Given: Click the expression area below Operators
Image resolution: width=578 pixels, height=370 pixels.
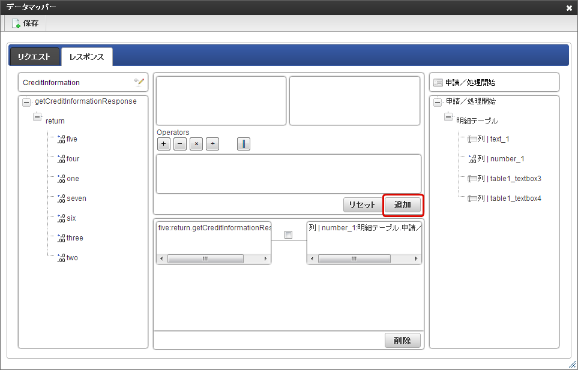Looking at the screenshot, I should (289, 174).
